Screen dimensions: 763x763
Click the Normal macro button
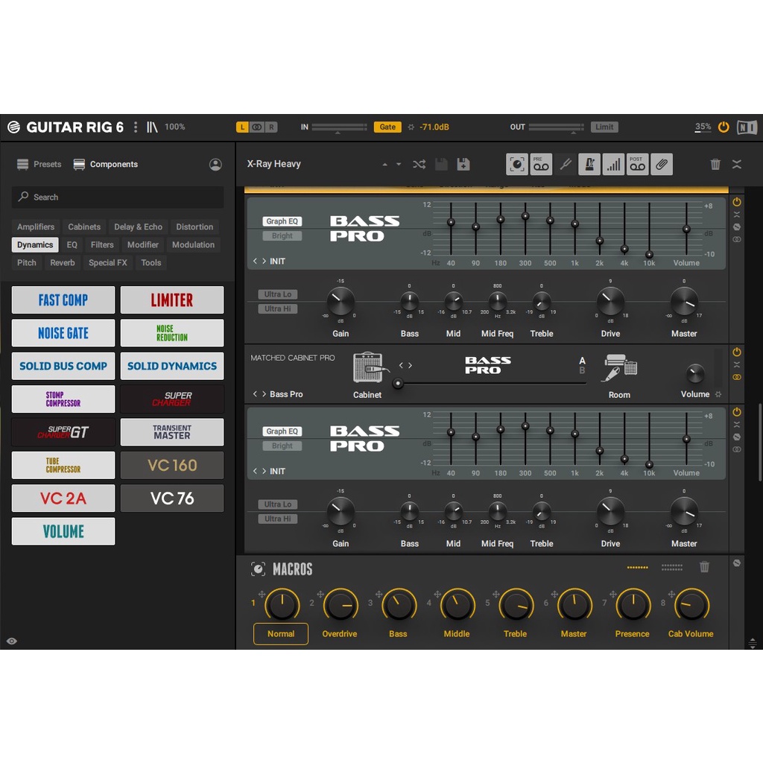tap(281, 633)
